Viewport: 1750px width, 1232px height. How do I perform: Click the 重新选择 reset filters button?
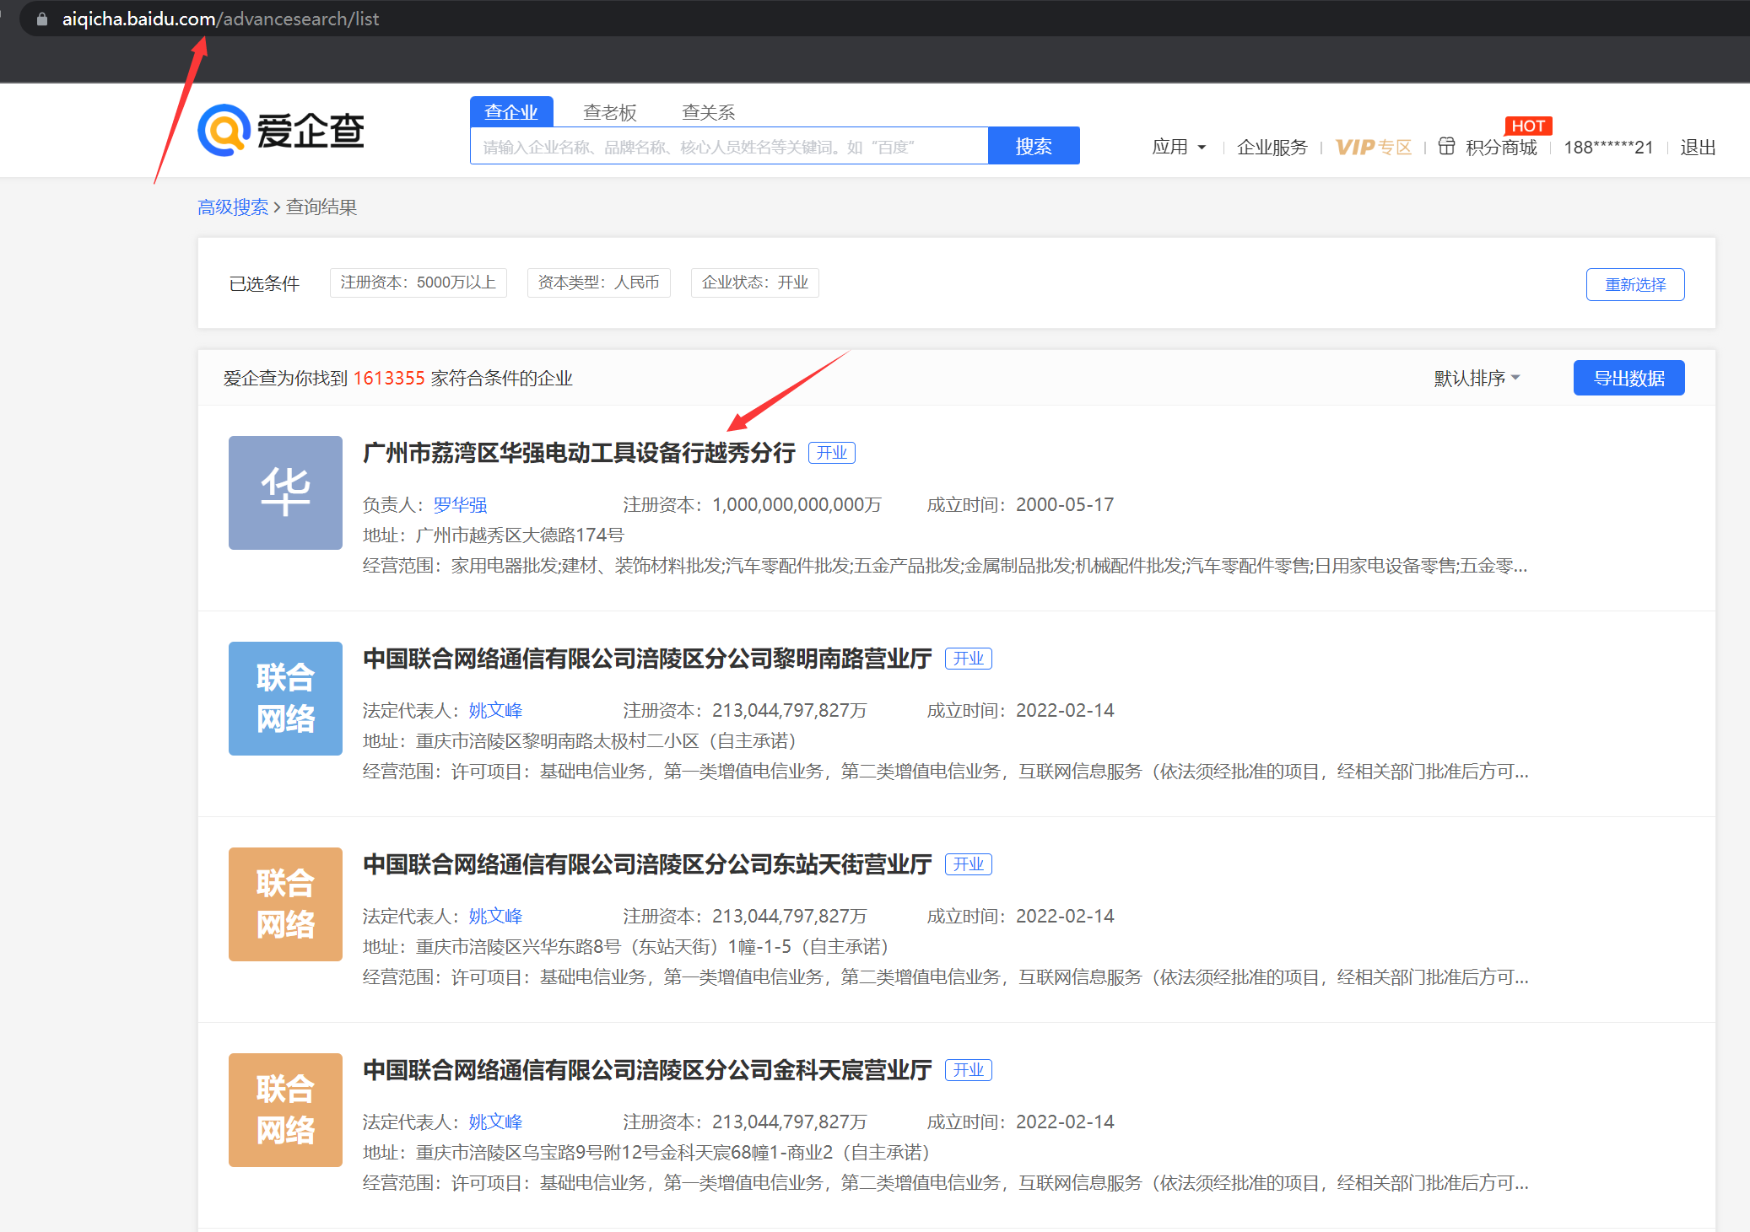tap(1634, 284)
